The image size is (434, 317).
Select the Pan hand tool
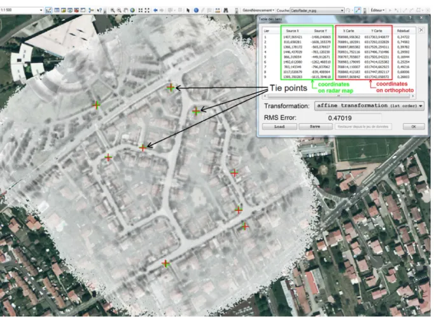[125, 10]
